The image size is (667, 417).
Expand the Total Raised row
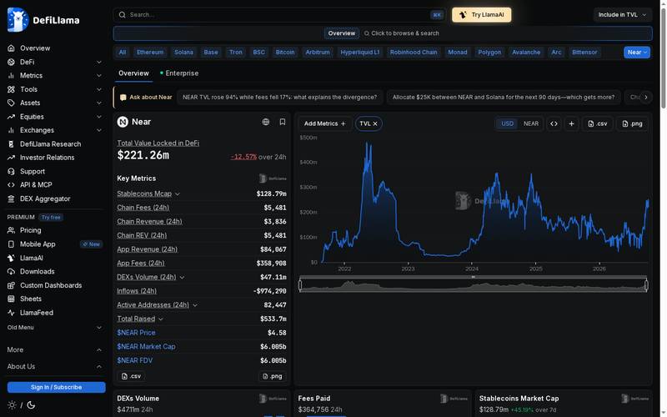161,319
